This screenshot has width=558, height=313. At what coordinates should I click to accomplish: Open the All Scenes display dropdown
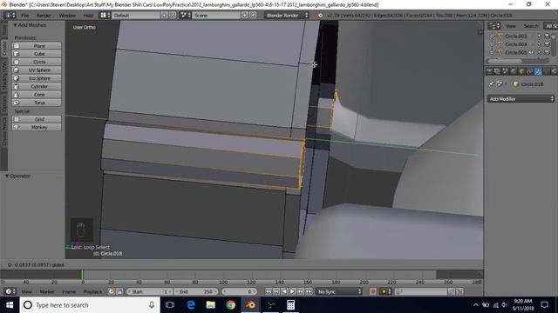[x=550, y=26]
